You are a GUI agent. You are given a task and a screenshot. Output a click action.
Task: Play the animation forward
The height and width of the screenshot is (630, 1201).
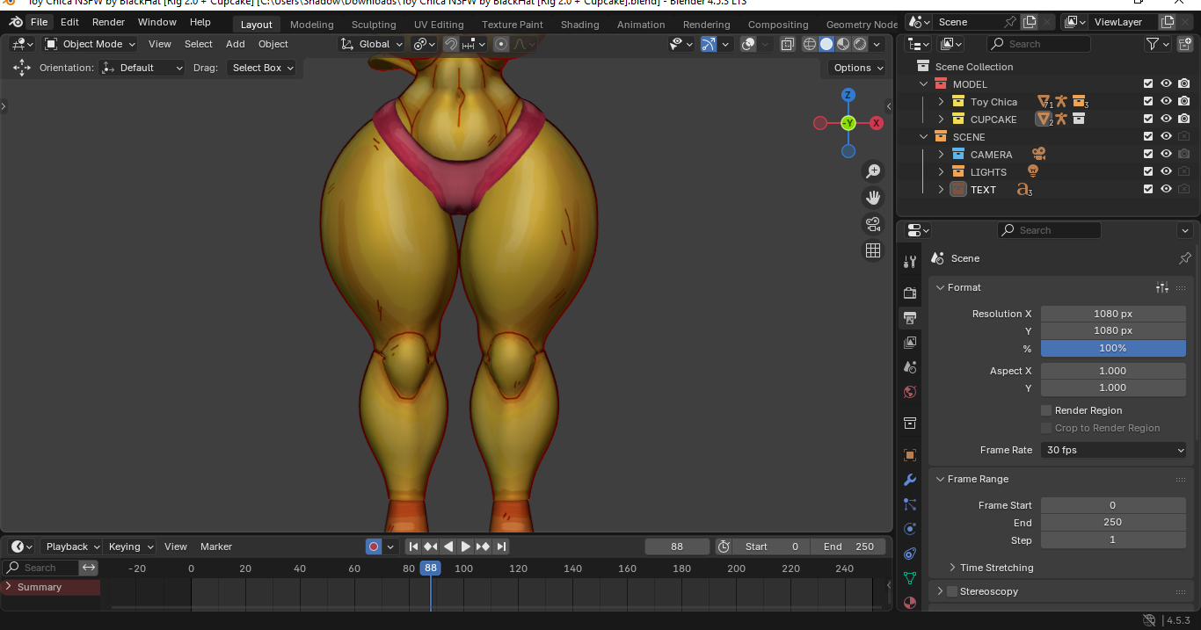pyautogui.click(x=466, y=547)
